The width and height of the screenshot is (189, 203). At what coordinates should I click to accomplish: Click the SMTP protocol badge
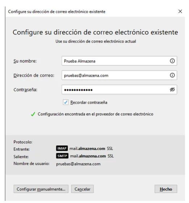coord(62,156)
